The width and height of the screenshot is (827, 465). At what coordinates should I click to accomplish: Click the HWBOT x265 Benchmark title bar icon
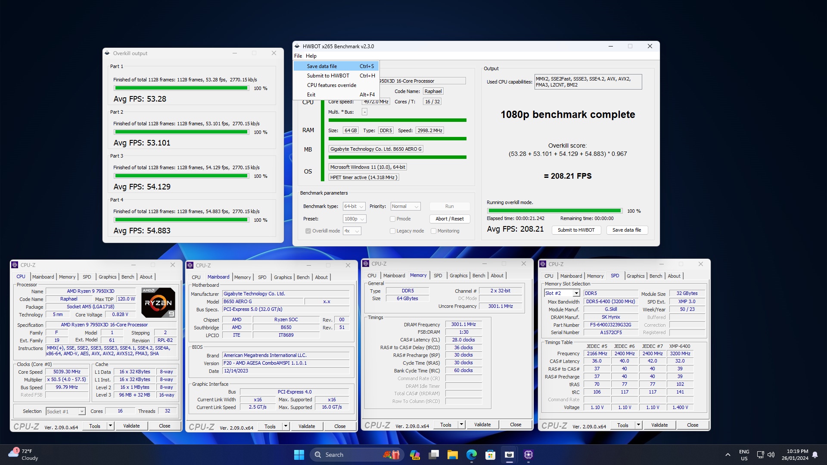point(297,46)
